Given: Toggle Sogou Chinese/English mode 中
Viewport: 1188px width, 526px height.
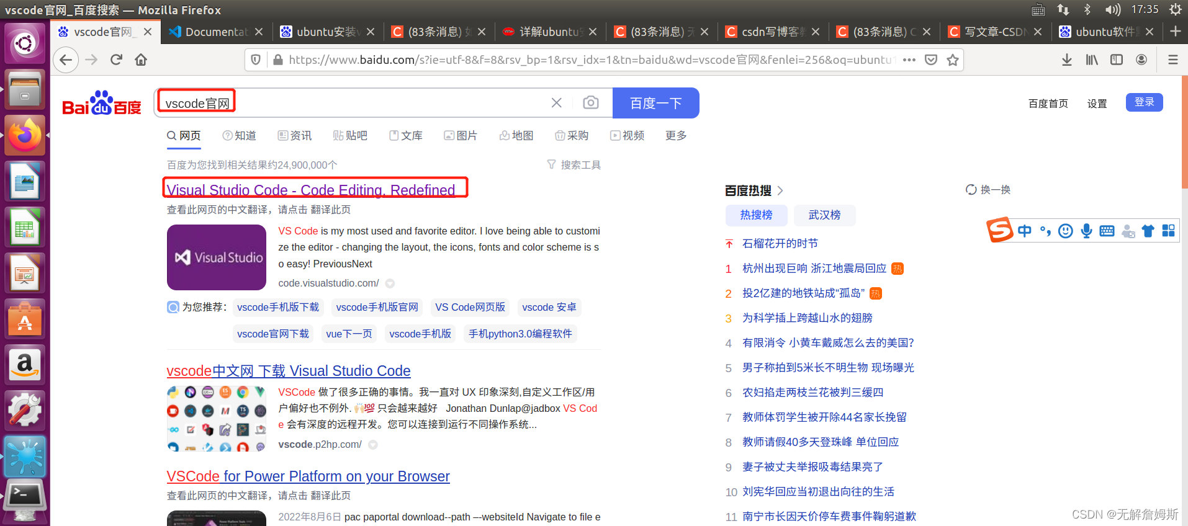Looking at the screenshot, I should click(x=1025, y=231).
